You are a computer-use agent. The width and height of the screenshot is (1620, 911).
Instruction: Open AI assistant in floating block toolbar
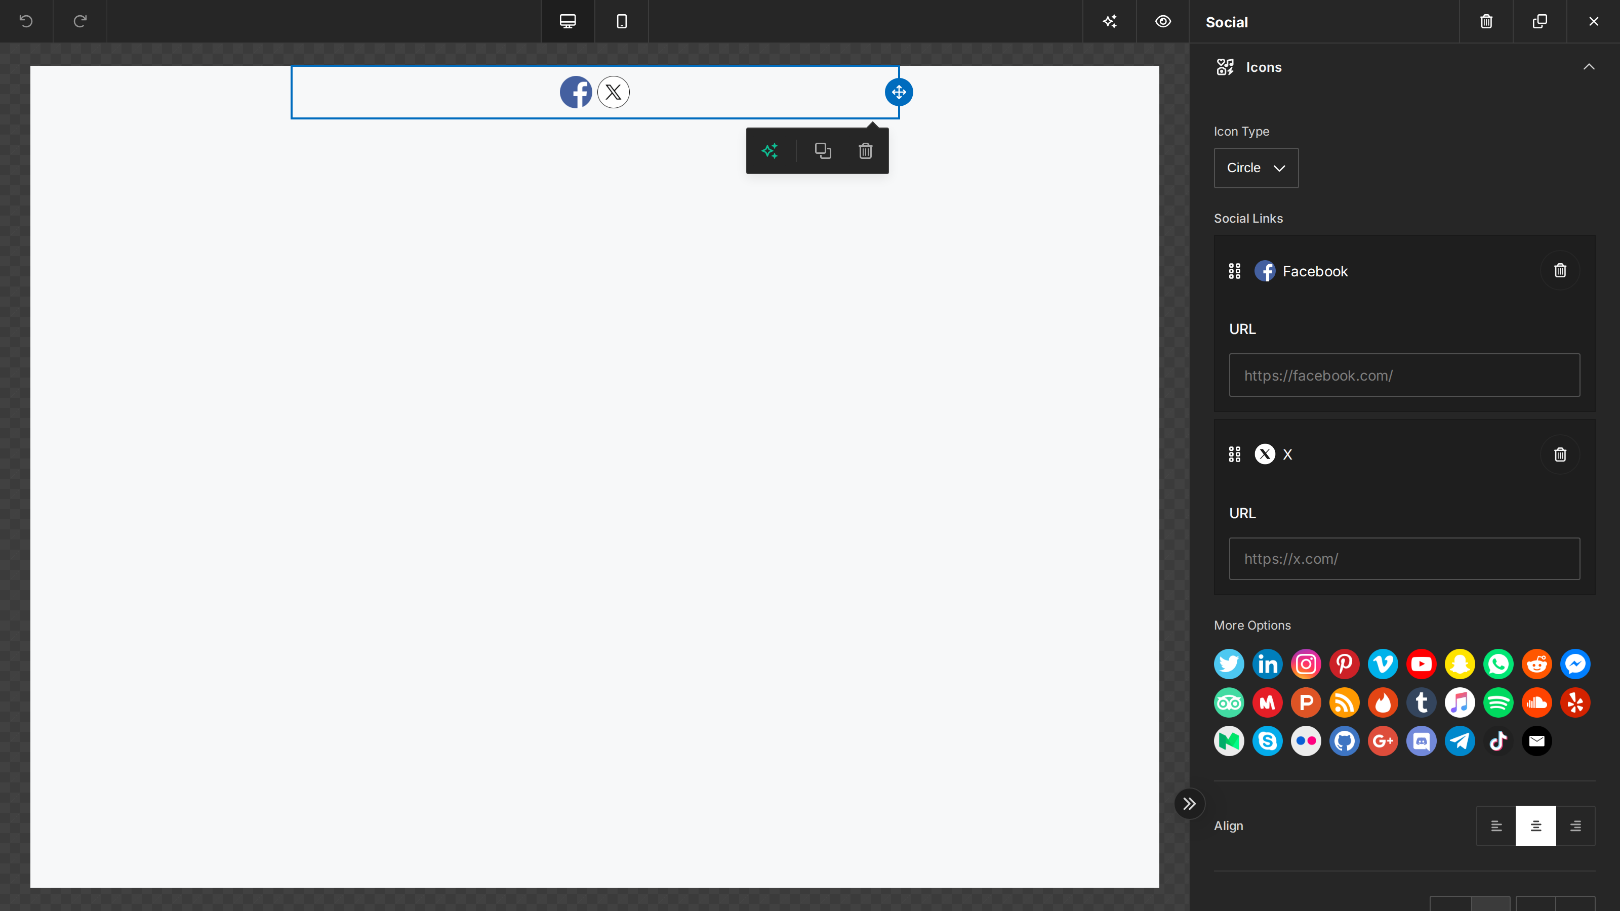(x=769, y=151)
